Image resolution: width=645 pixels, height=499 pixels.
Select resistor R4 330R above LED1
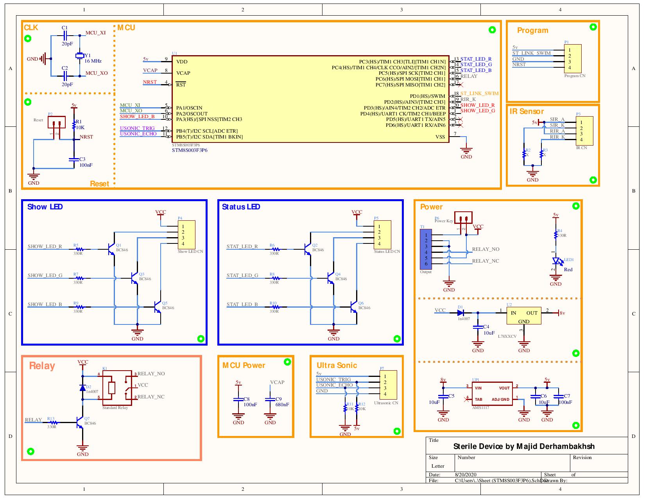(555, 234)
